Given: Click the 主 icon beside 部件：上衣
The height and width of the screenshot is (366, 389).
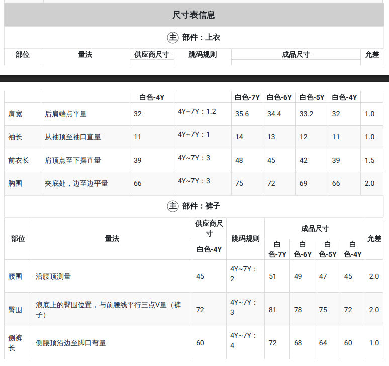Looking at the screenshot, I should pos(173,38).
